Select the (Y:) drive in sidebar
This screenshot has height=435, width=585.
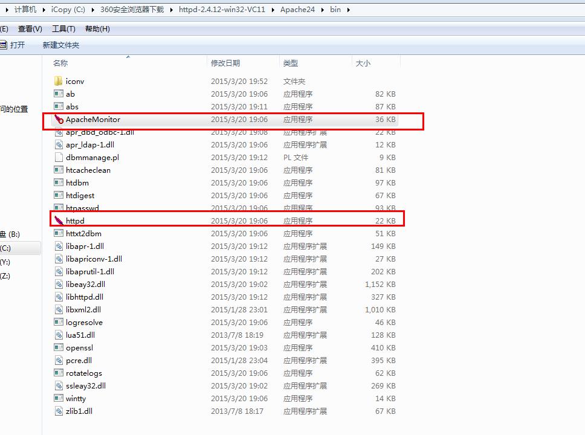point(5,262)
